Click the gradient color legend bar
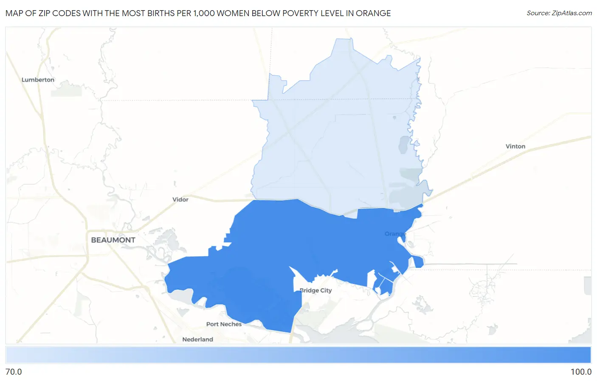Image resolution: width=597 pixels, height=381 pixels. pyautogui.click(x=298, y=355)
